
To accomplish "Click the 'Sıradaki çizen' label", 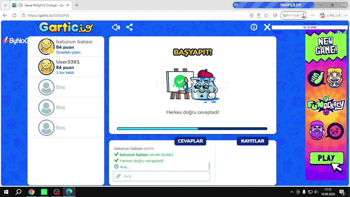I will point(68,52).
